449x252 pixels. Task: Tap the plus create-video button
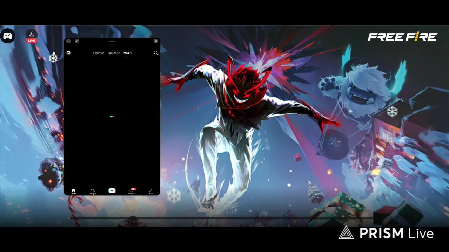tap(112, 191)
